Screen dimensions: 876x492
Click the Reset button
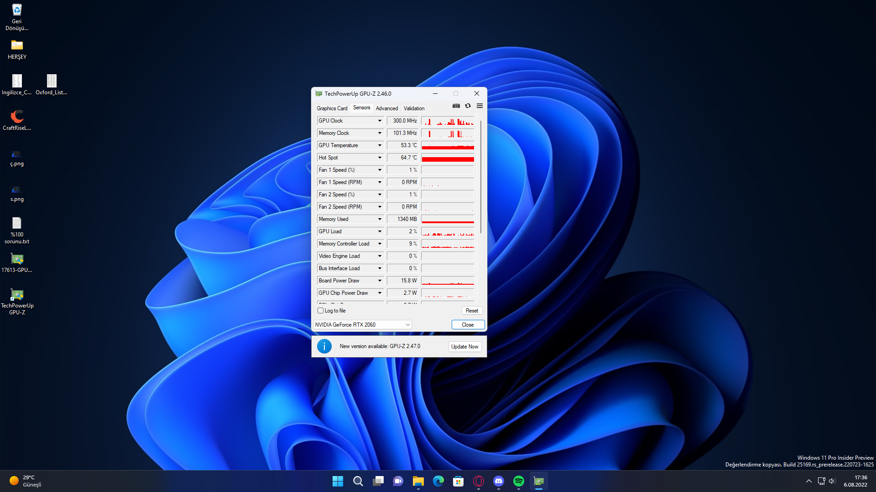point(472,311)
